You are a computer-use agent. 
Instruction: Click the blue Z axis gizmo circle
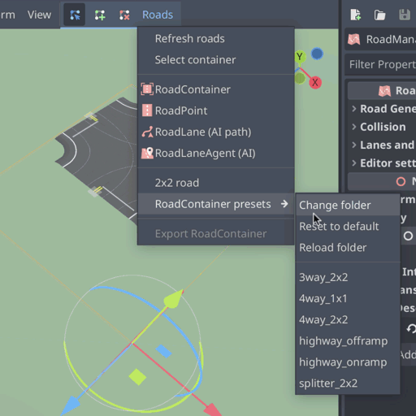click(x=317, y=54)
